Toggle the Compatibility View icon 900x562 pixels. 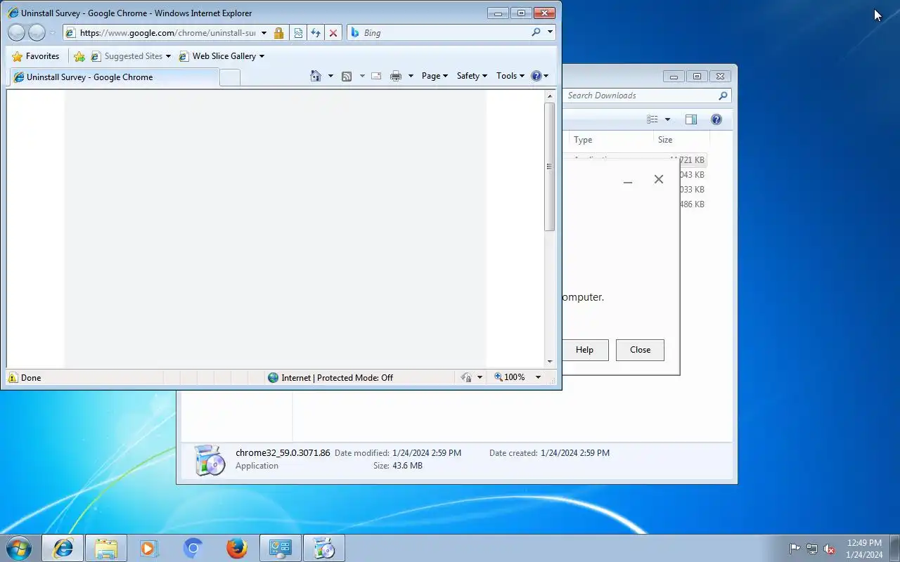coord(298,33)
